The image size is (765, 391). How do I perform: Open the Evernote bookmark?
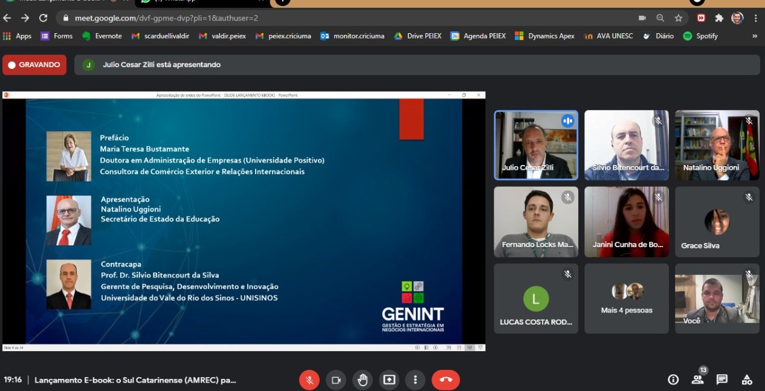[x=102, y=36]
